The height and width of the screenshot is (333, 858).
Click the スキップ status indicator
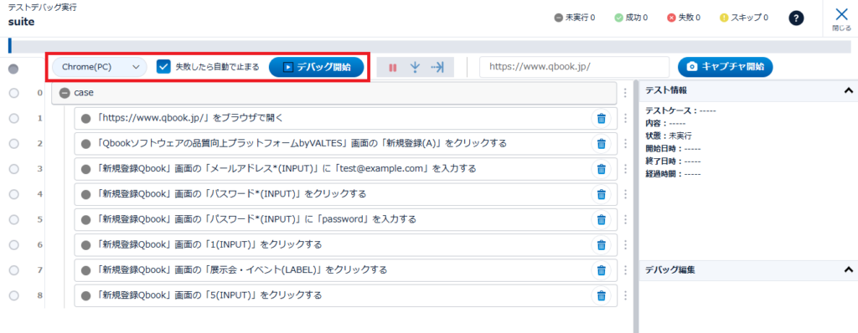[744, 18]
